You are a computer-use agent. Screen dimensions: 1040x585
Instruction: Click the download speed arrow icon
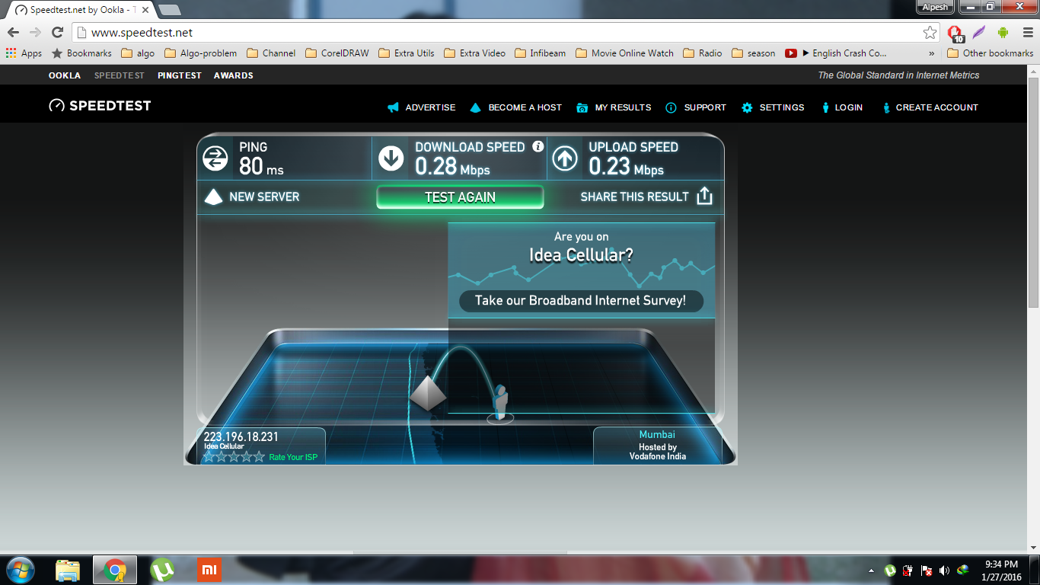(x=391, y=158)
